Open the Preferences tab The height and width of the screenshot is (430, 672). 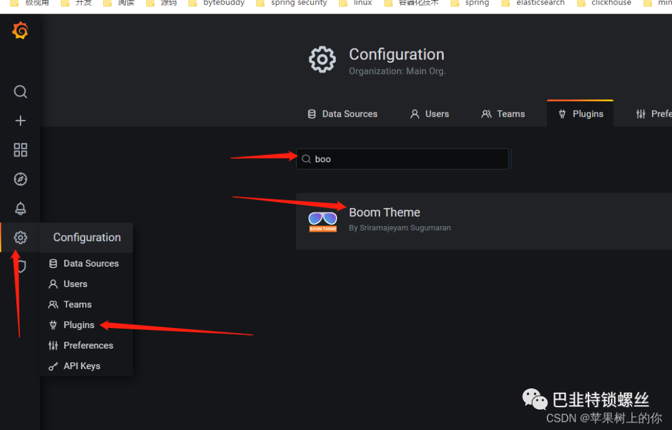[654, 114]
